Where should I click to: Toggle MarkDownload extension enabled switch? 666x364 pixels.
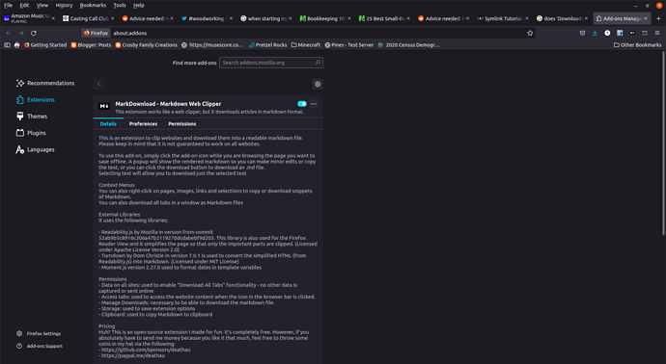[302, 104]
